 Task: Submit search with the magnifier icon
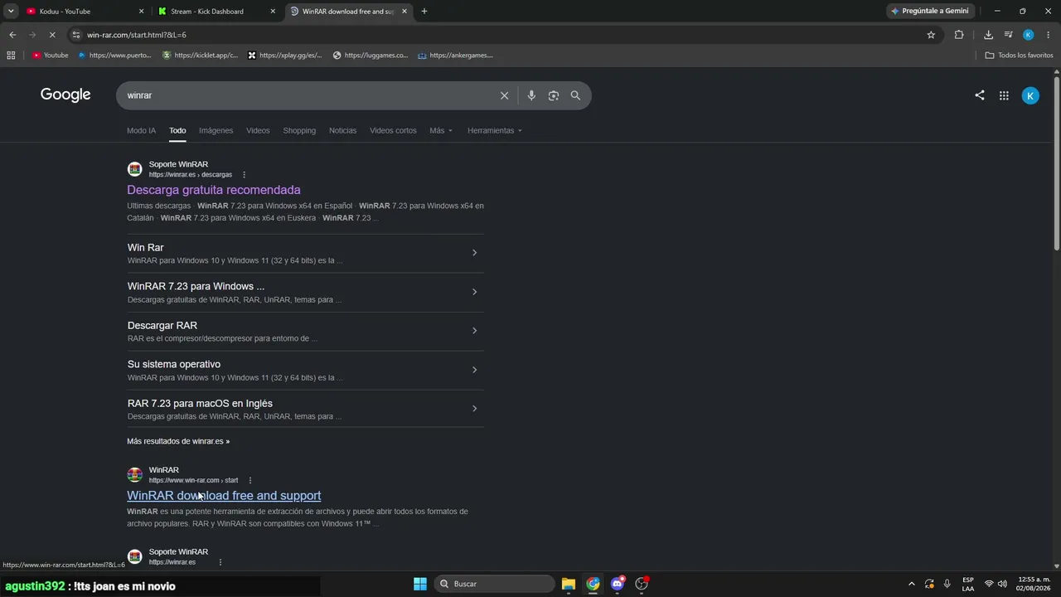pos(575,95)
